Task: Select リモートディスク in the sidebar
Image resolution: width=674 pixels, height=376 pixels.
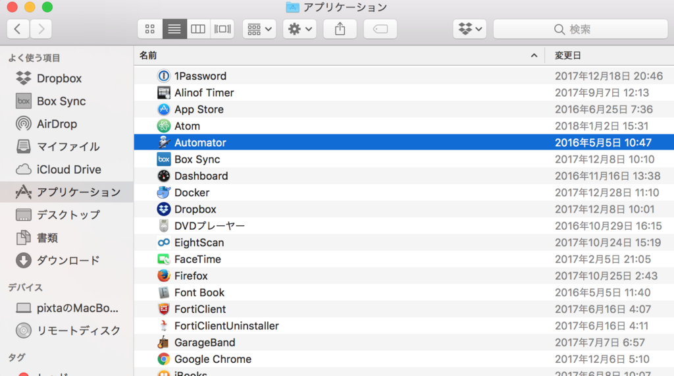Action: tap(66, 331)
